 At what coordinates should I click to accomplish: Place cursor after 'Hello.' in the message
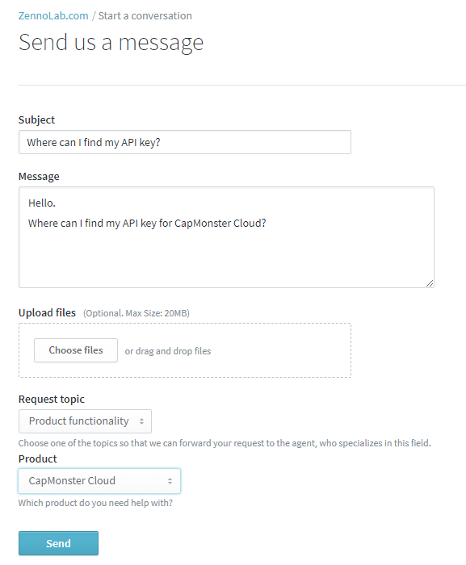tap(56, 203)
